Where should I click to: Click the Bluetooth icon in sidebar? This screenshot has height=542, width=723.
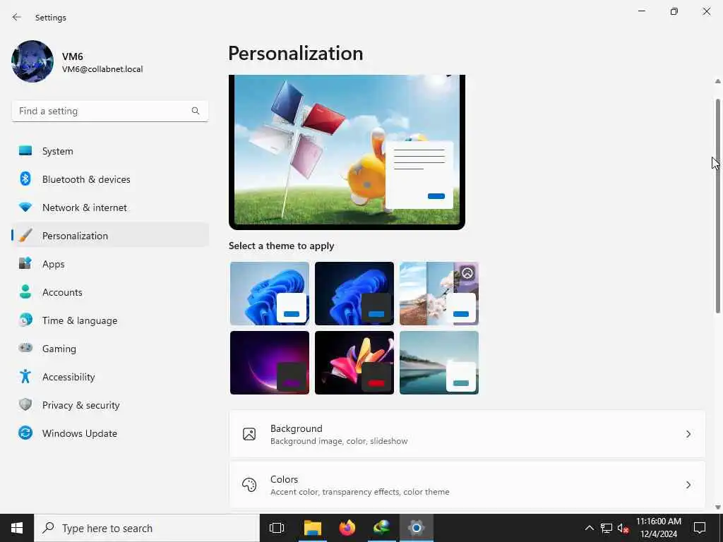pyautogui.click(x=25, y=179)
